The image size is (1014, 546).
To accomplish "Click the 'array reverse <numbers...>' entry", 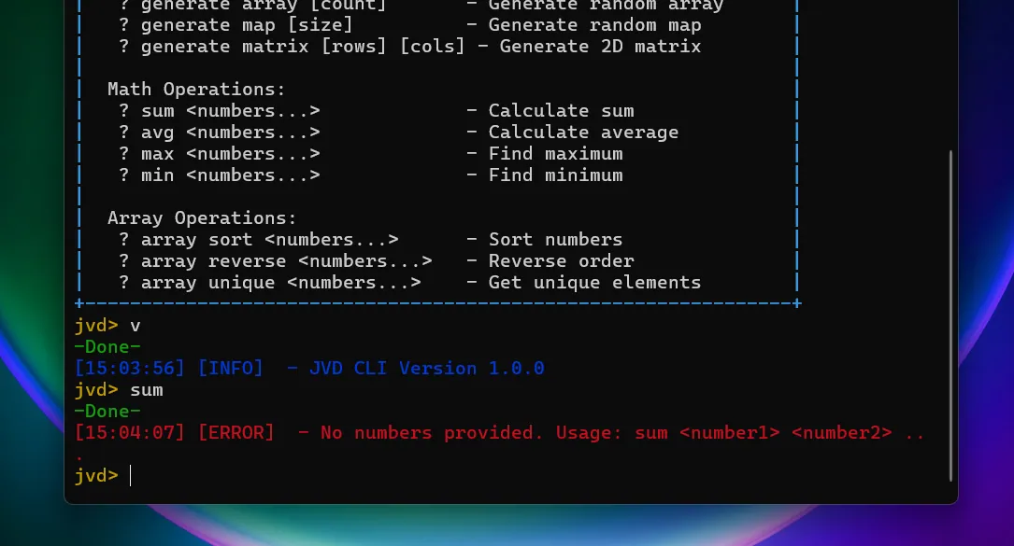I will (x=287, y=261).
